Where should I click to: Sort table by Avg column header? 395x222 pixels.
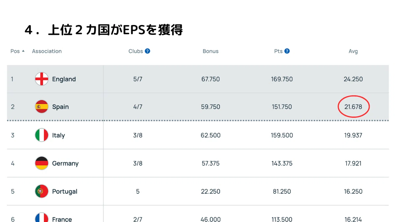click(x=353, y=51)
